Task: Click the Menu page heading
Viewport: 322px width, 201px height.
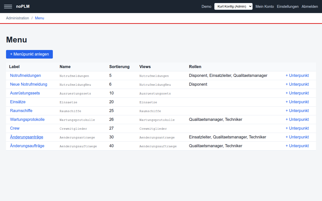Action: click(16, 40)
